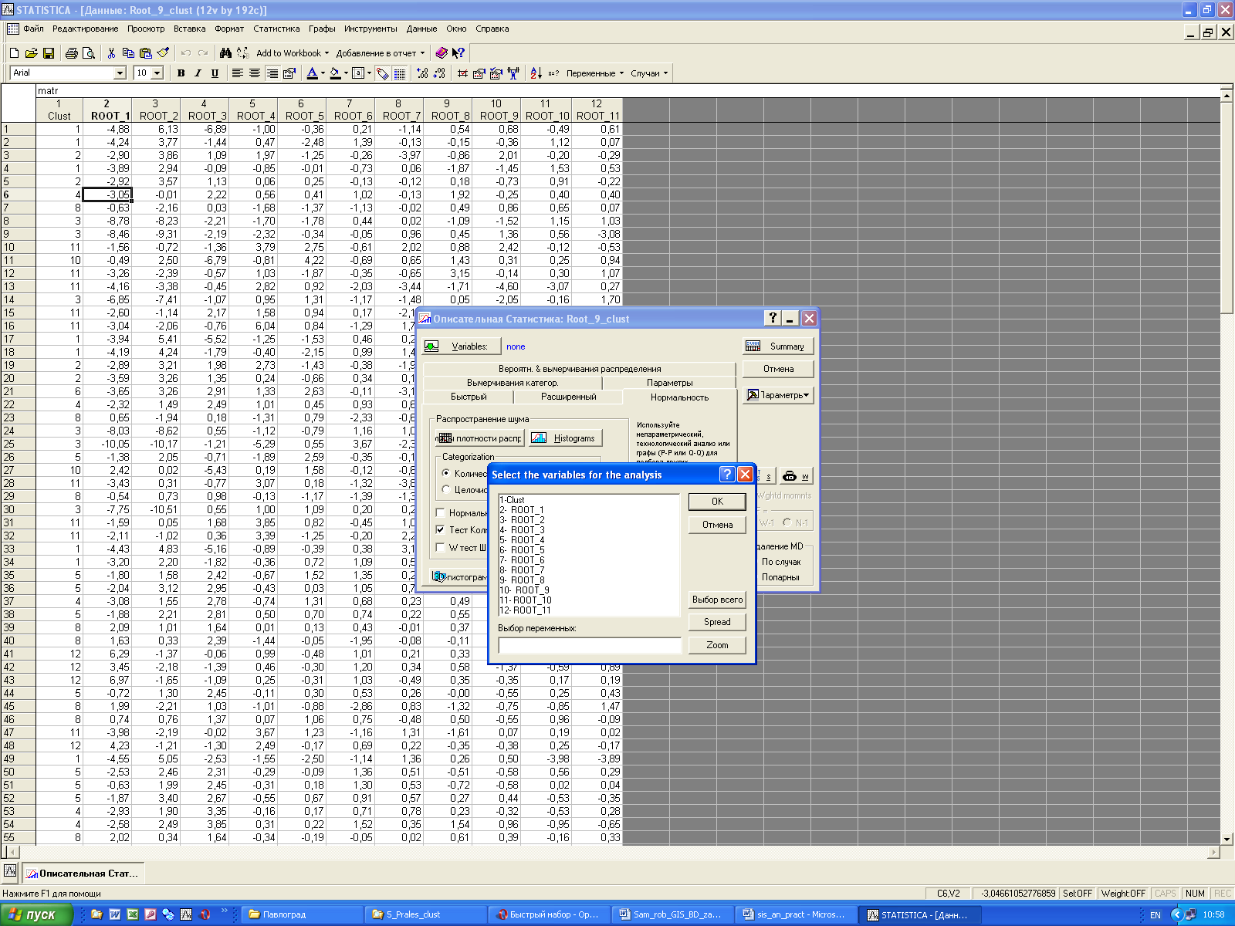Image resolution: width=1235 pixels, height=926 pixels.
Task: Increase decimal places icon
Action: 422,73
